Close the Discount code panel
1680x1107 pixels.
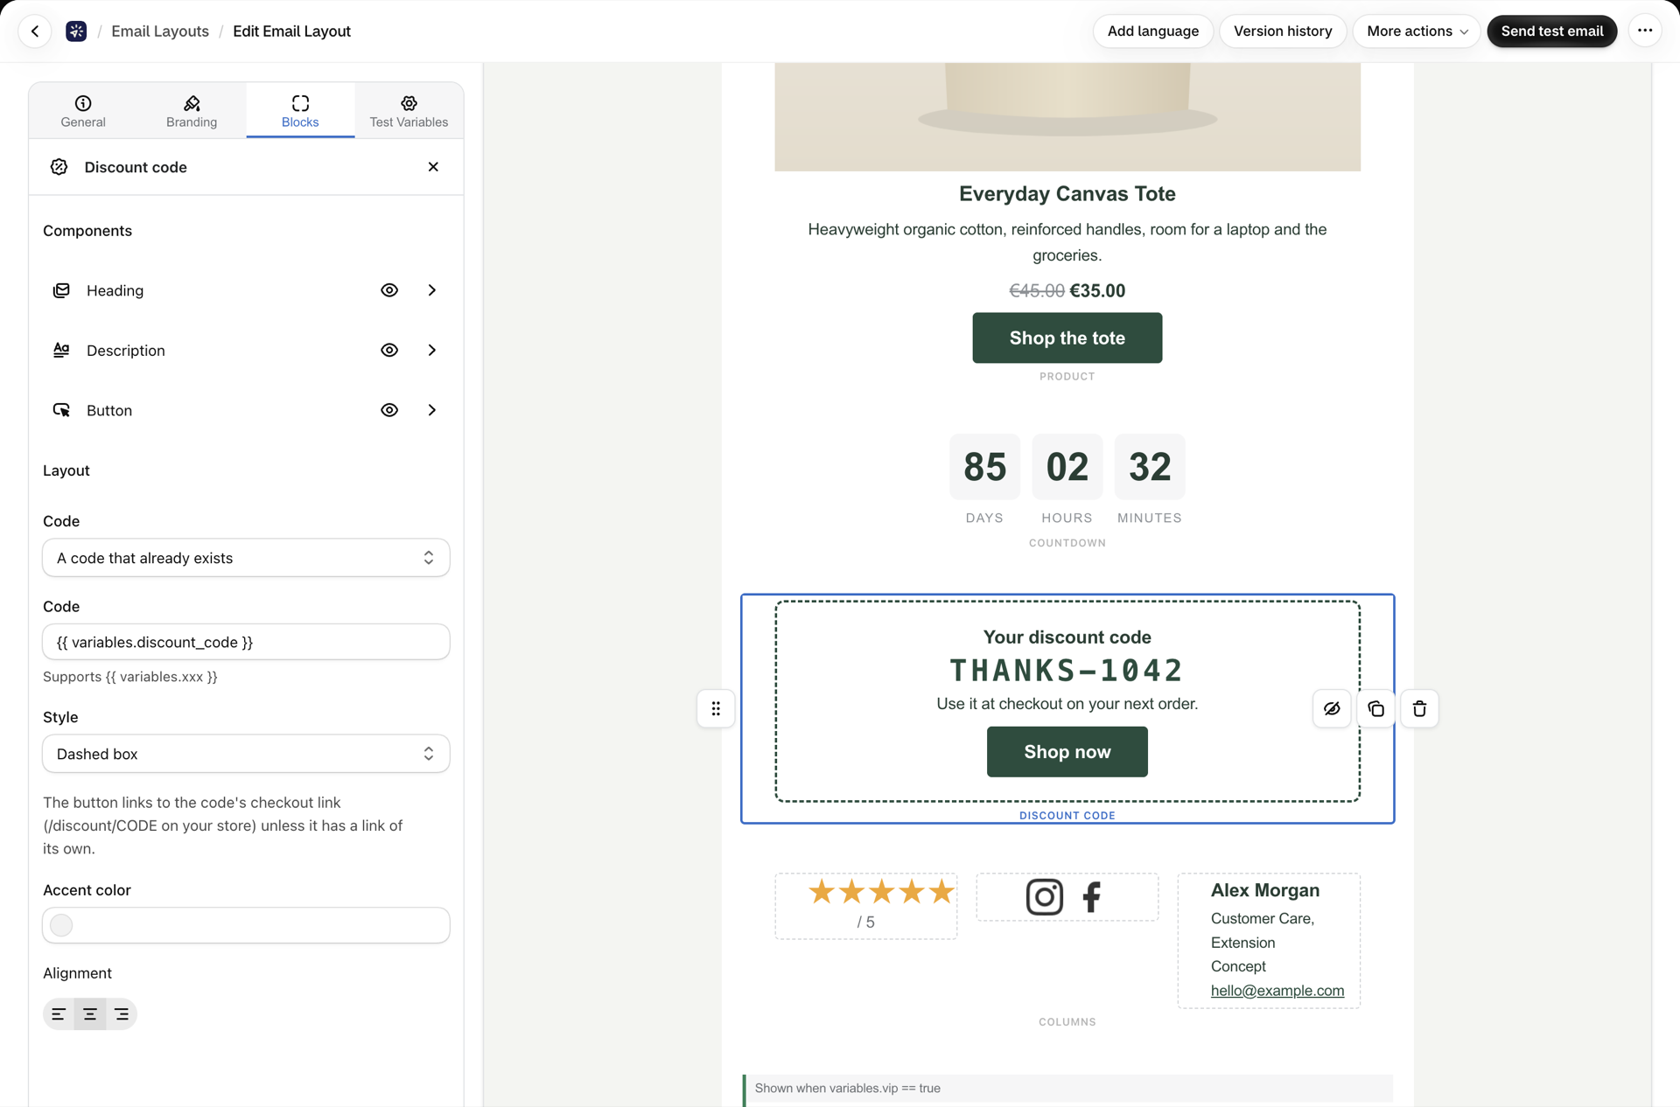[433, 167]
